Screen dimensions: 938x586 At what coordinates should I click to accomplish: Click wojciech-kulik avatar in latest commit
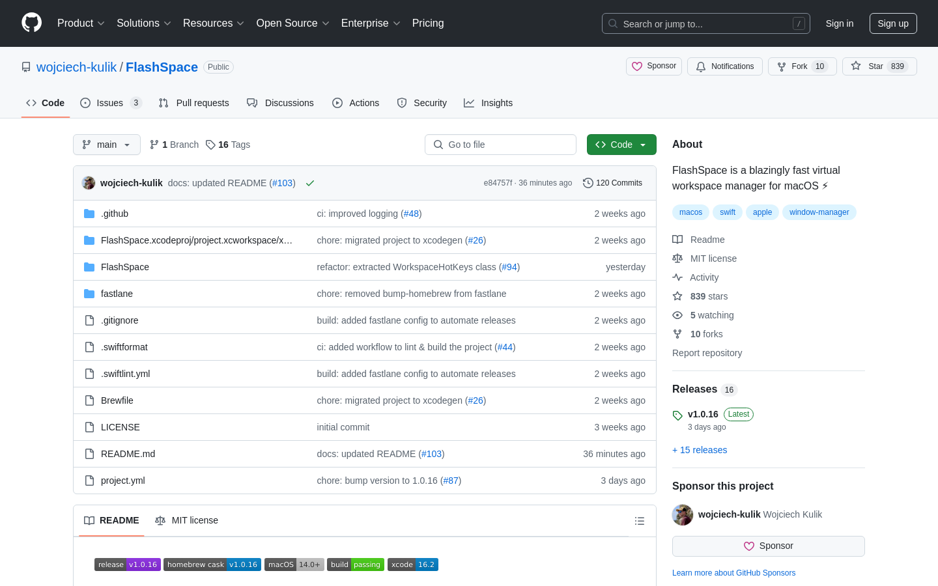[89, 183]
